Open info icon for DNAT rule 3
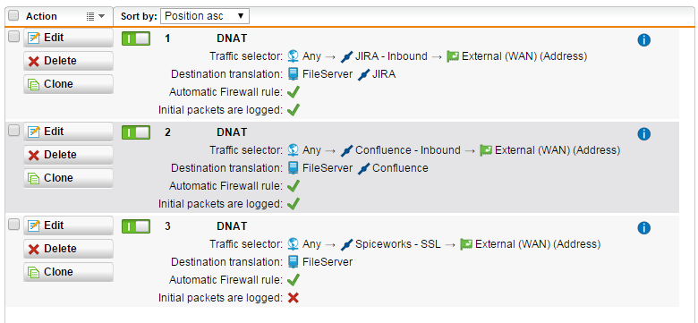 [x=643, y=228]
